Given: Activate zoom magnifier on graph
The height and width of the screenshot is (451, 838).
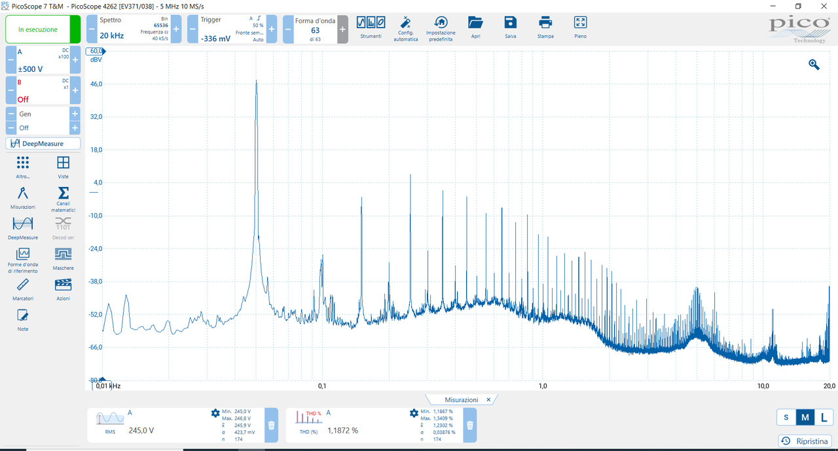Looking at the screenshot, I should [814, 64].
